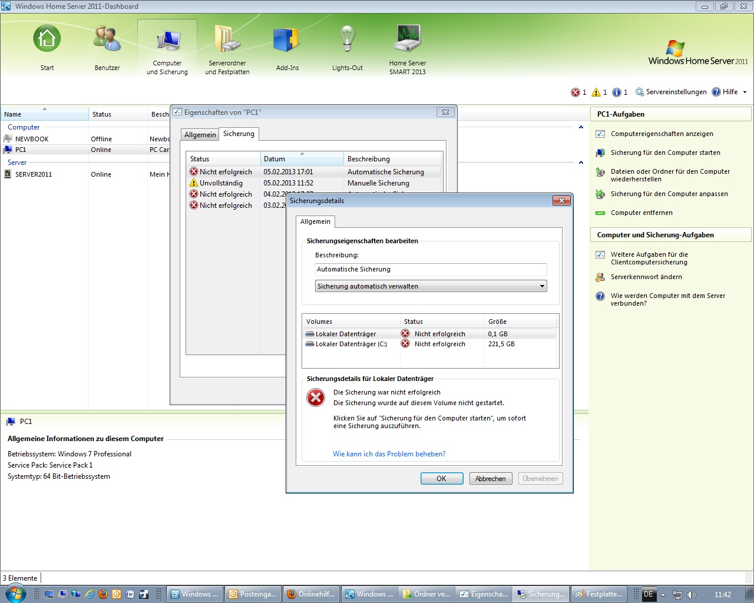754x603 pixels.
Task: Open the Serverordner und Festplatten section
Action: 227,49
